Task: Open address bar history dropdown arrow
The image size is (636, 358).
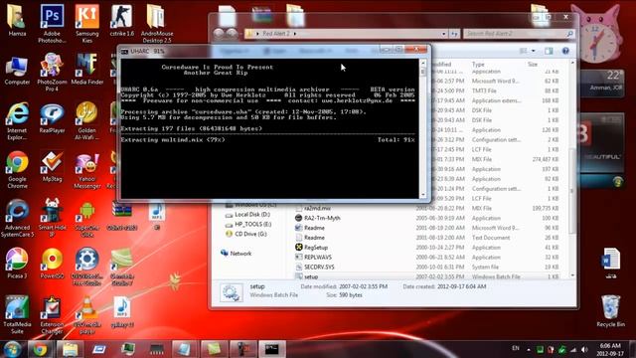Action: click(x=444, y=33)
